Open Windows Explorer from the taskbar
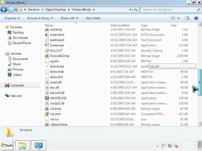Screen dimensions: 202x151 click(x=22, y=145)
